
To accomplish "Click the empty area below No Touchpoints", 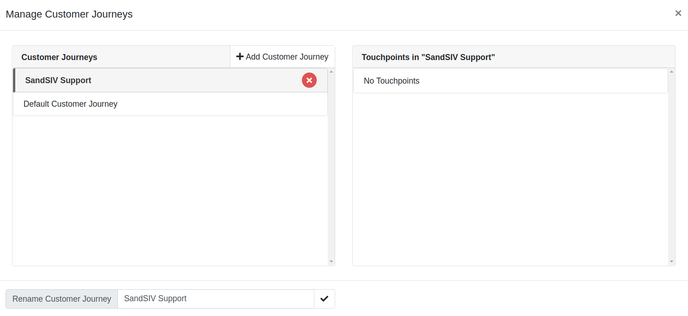I will (510, 178).
